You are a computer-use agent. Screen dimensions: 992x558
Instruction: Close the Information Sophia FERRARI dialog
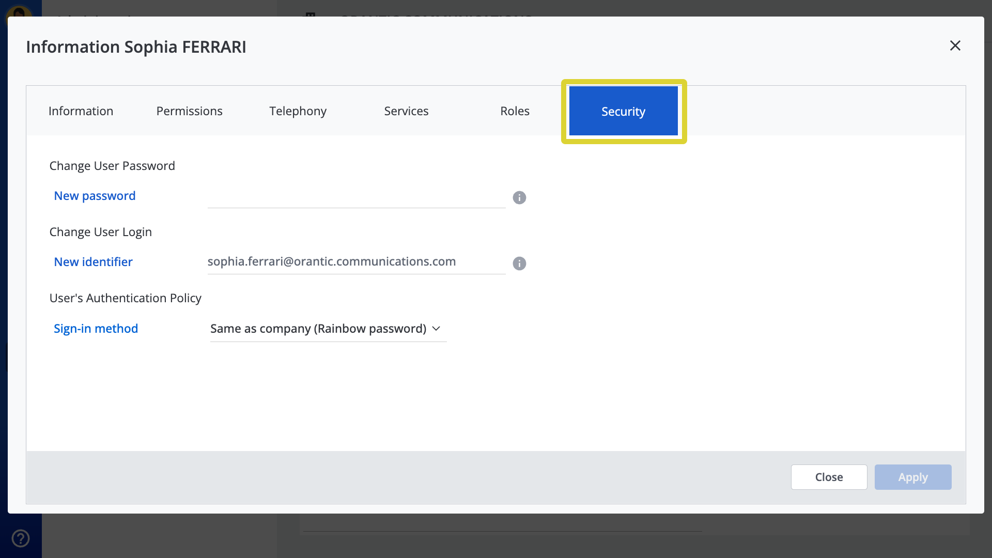point(955,45)
